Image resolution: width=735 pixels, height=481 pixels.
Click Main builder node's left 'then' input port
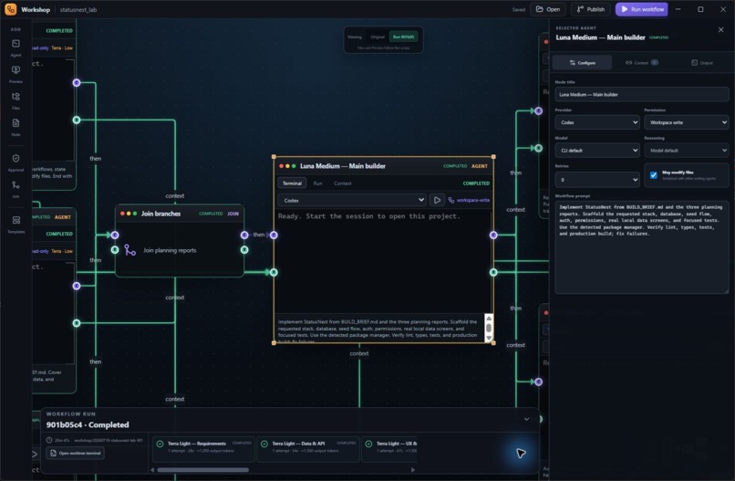point(274,235)
